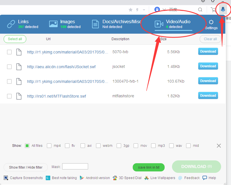231x185 pixels.
Task: Enable the mp4 filter checkbox
Action: pos(49,146)
